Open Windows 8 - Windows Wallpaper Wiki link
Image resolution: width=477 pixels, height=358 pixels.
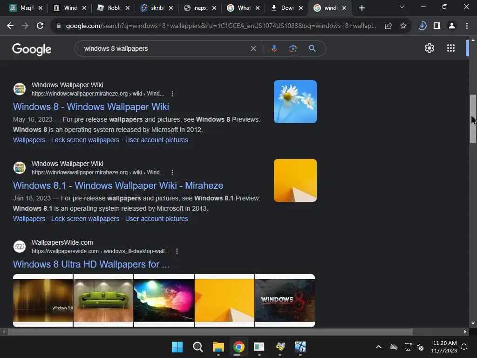coord(91,107)
